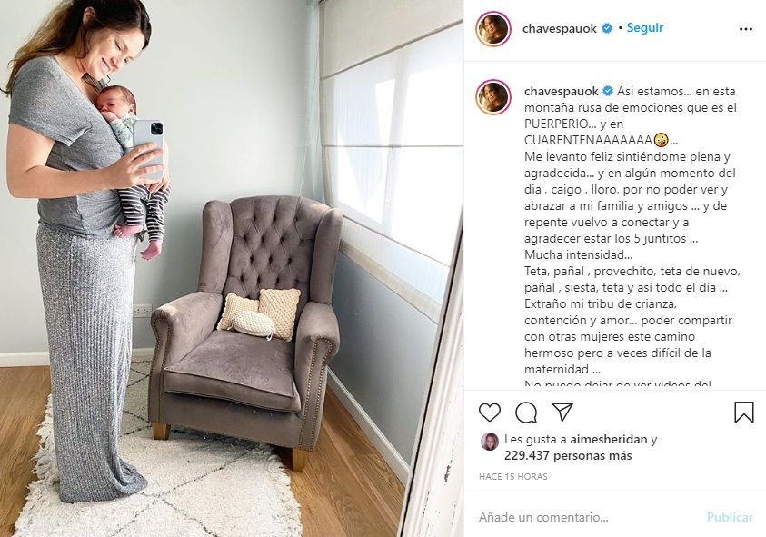Click the Seguir follow link
The image size is (766, 537).
click(x=645, y=28)
